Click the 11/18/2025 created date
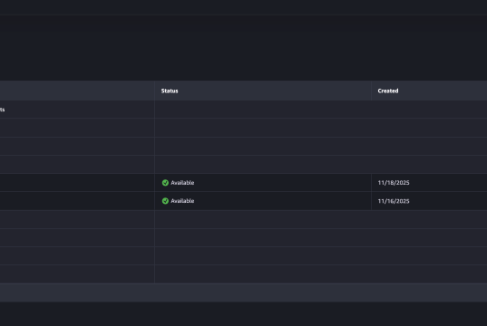This screenshot has height=326, width=487. click(394, 183)
